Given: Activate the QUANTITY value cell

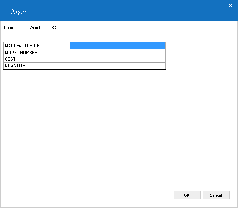Looking at the screenshot, I should tap(118, 66).
